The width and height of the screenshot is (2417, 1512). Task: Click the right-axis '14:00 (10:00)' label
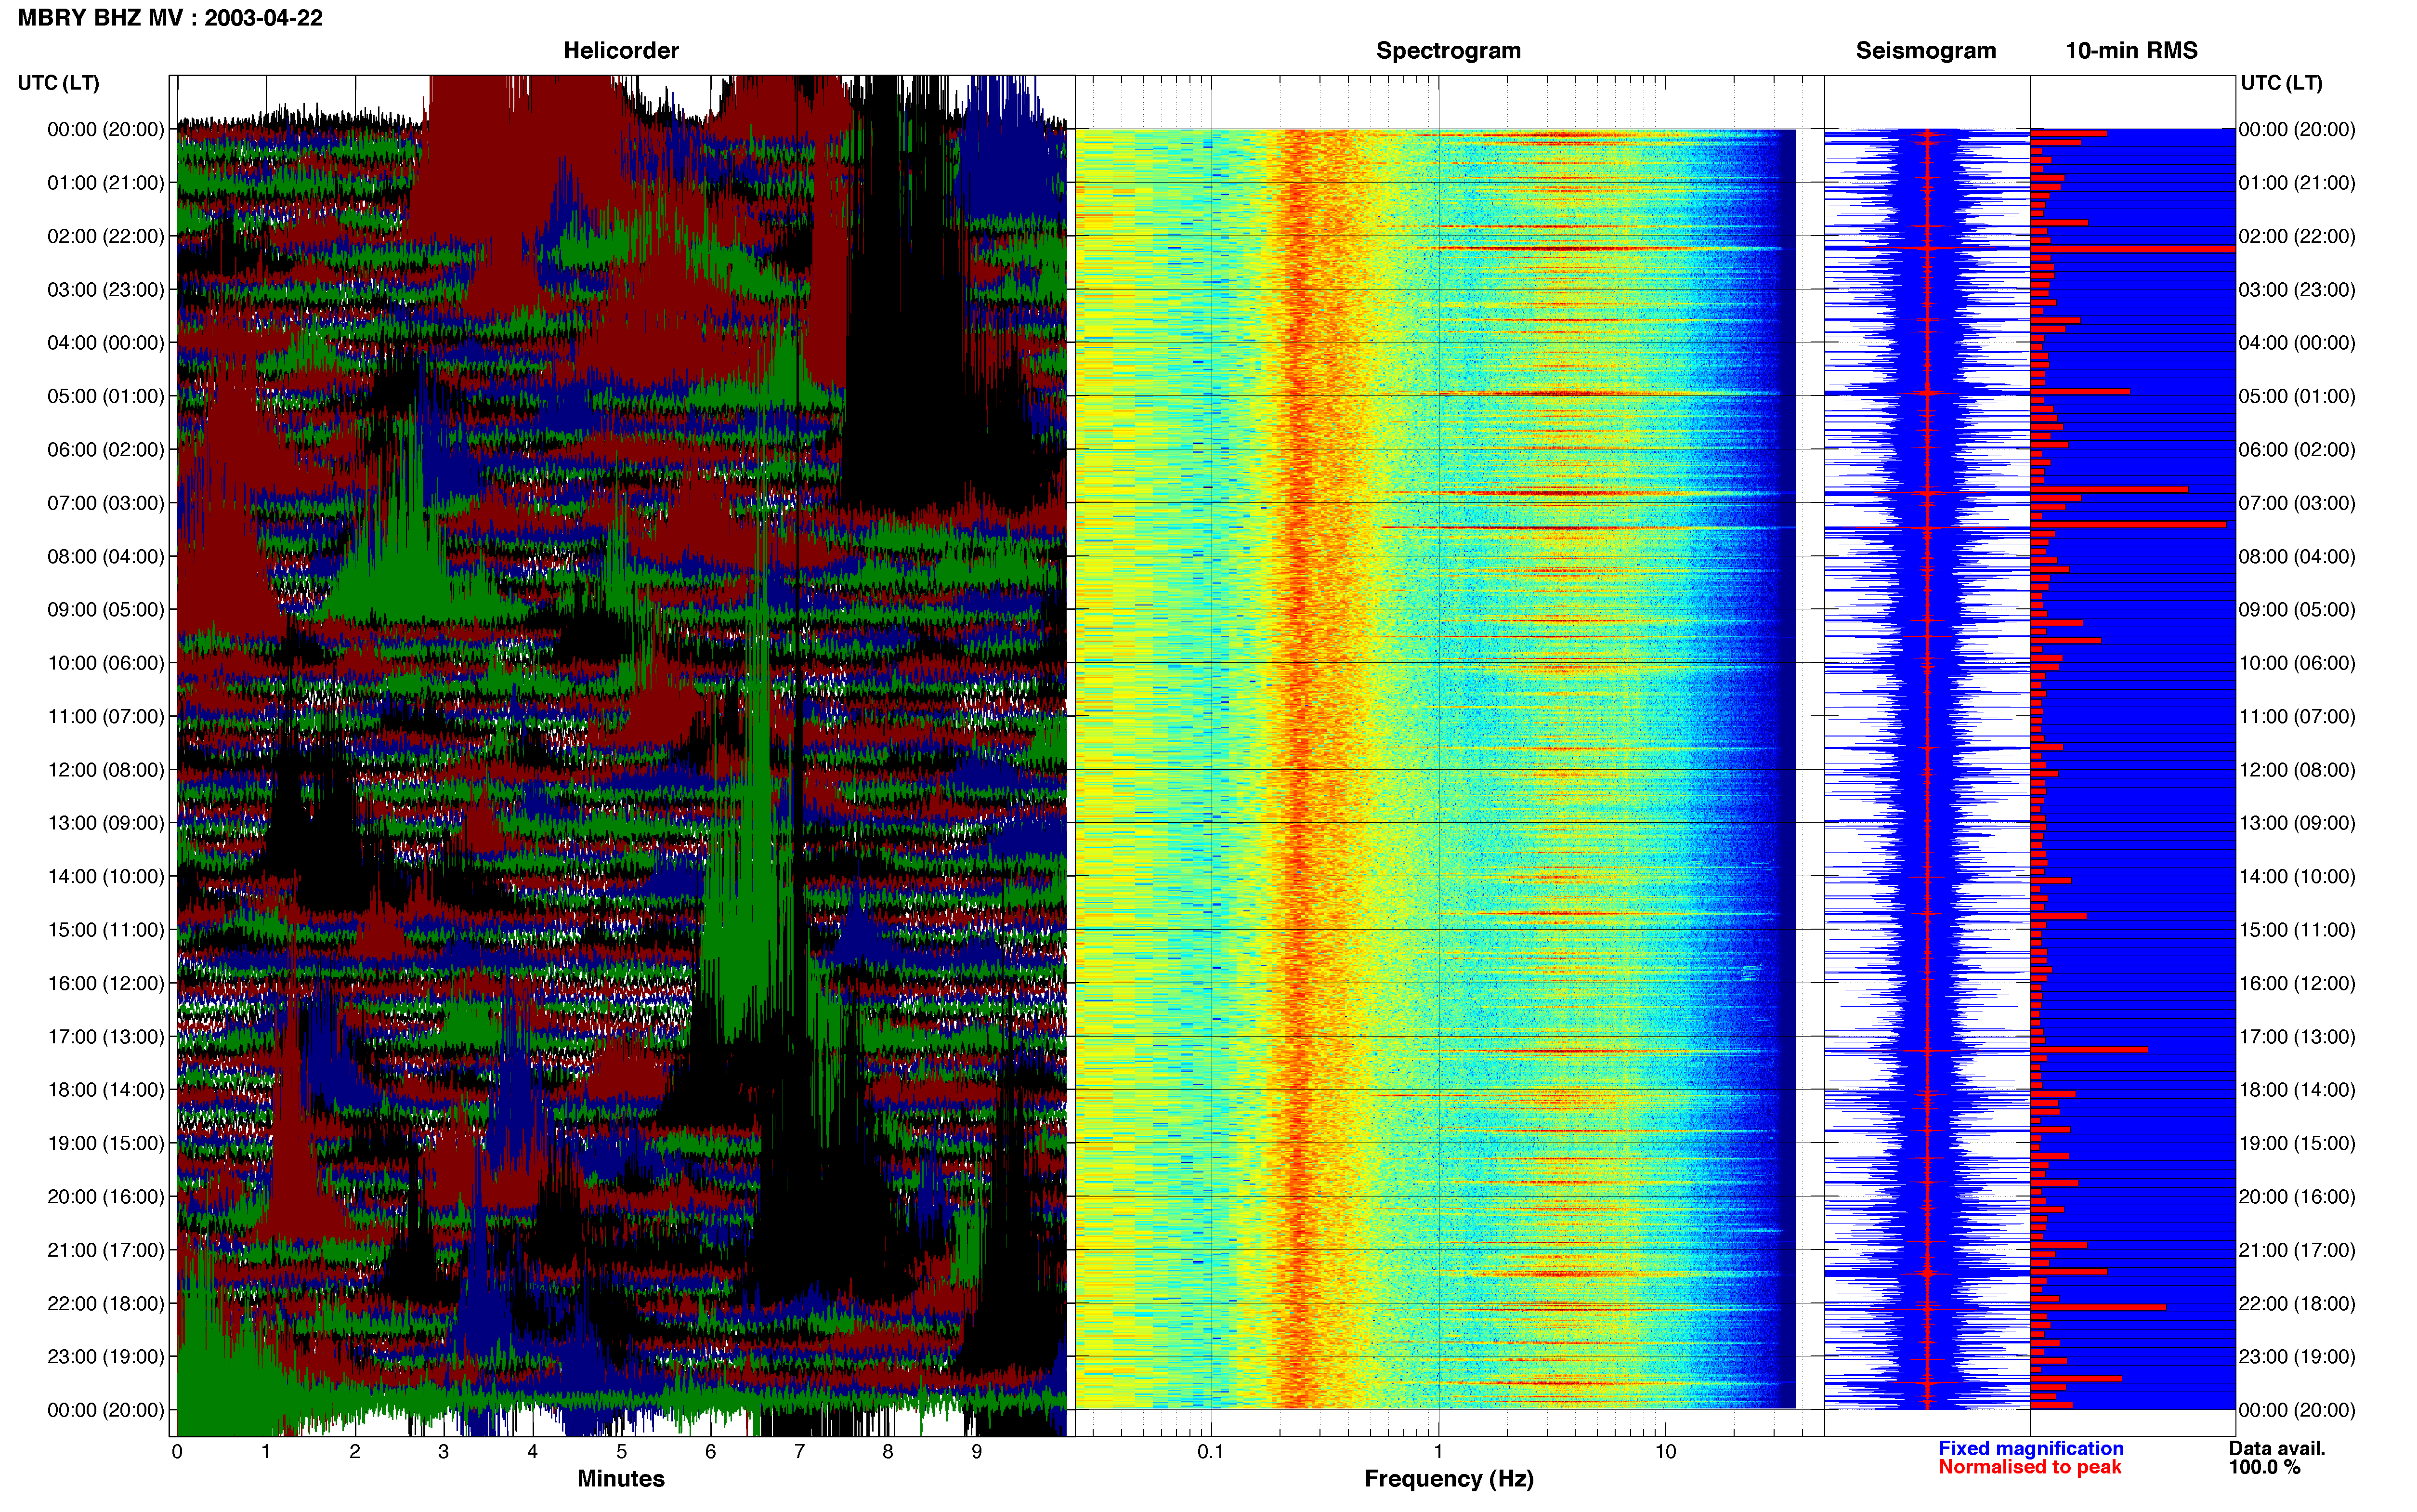click(2297, 877)
